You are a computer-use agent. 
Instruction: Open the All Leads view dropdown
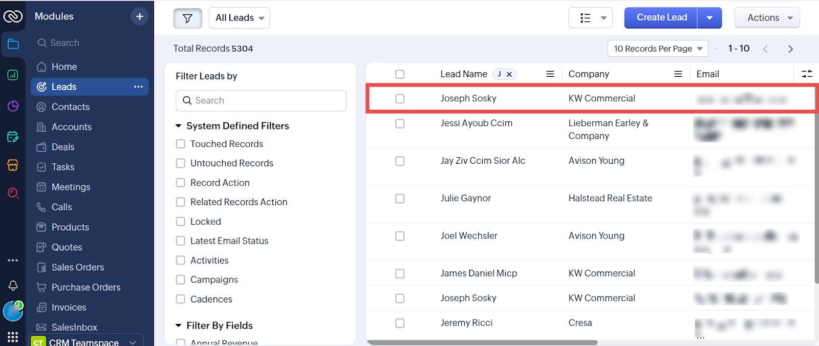point(240,18)
